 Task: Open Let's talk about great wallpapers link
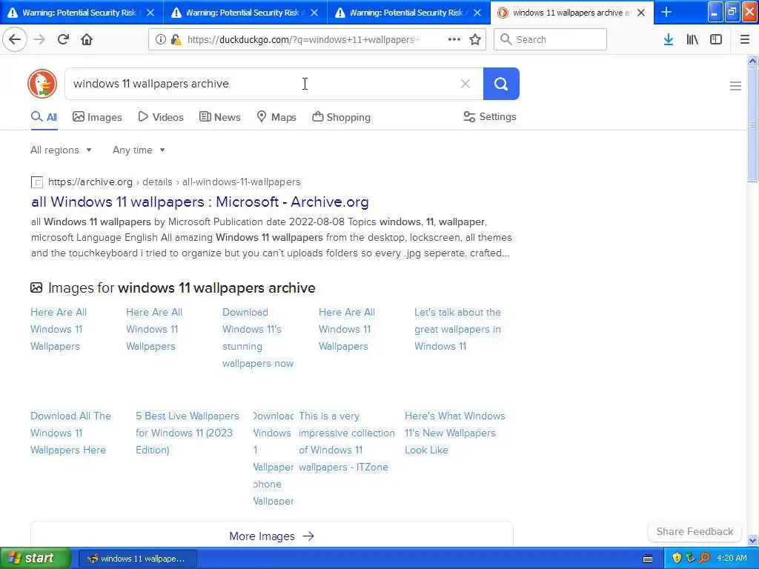[457, 329]
